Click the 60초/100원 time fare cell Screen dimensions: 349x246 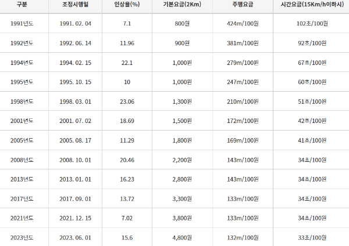pos(312,82)
